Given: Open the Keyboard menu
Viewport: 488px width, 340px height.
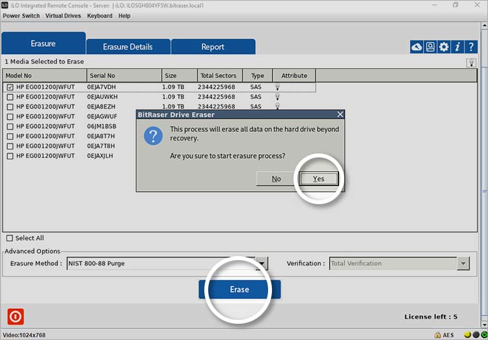Looking at the screenshot, I should coord(100,16).
